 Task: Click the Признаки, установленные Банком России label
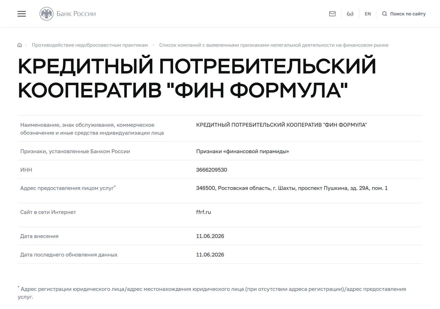pos(75,151)
